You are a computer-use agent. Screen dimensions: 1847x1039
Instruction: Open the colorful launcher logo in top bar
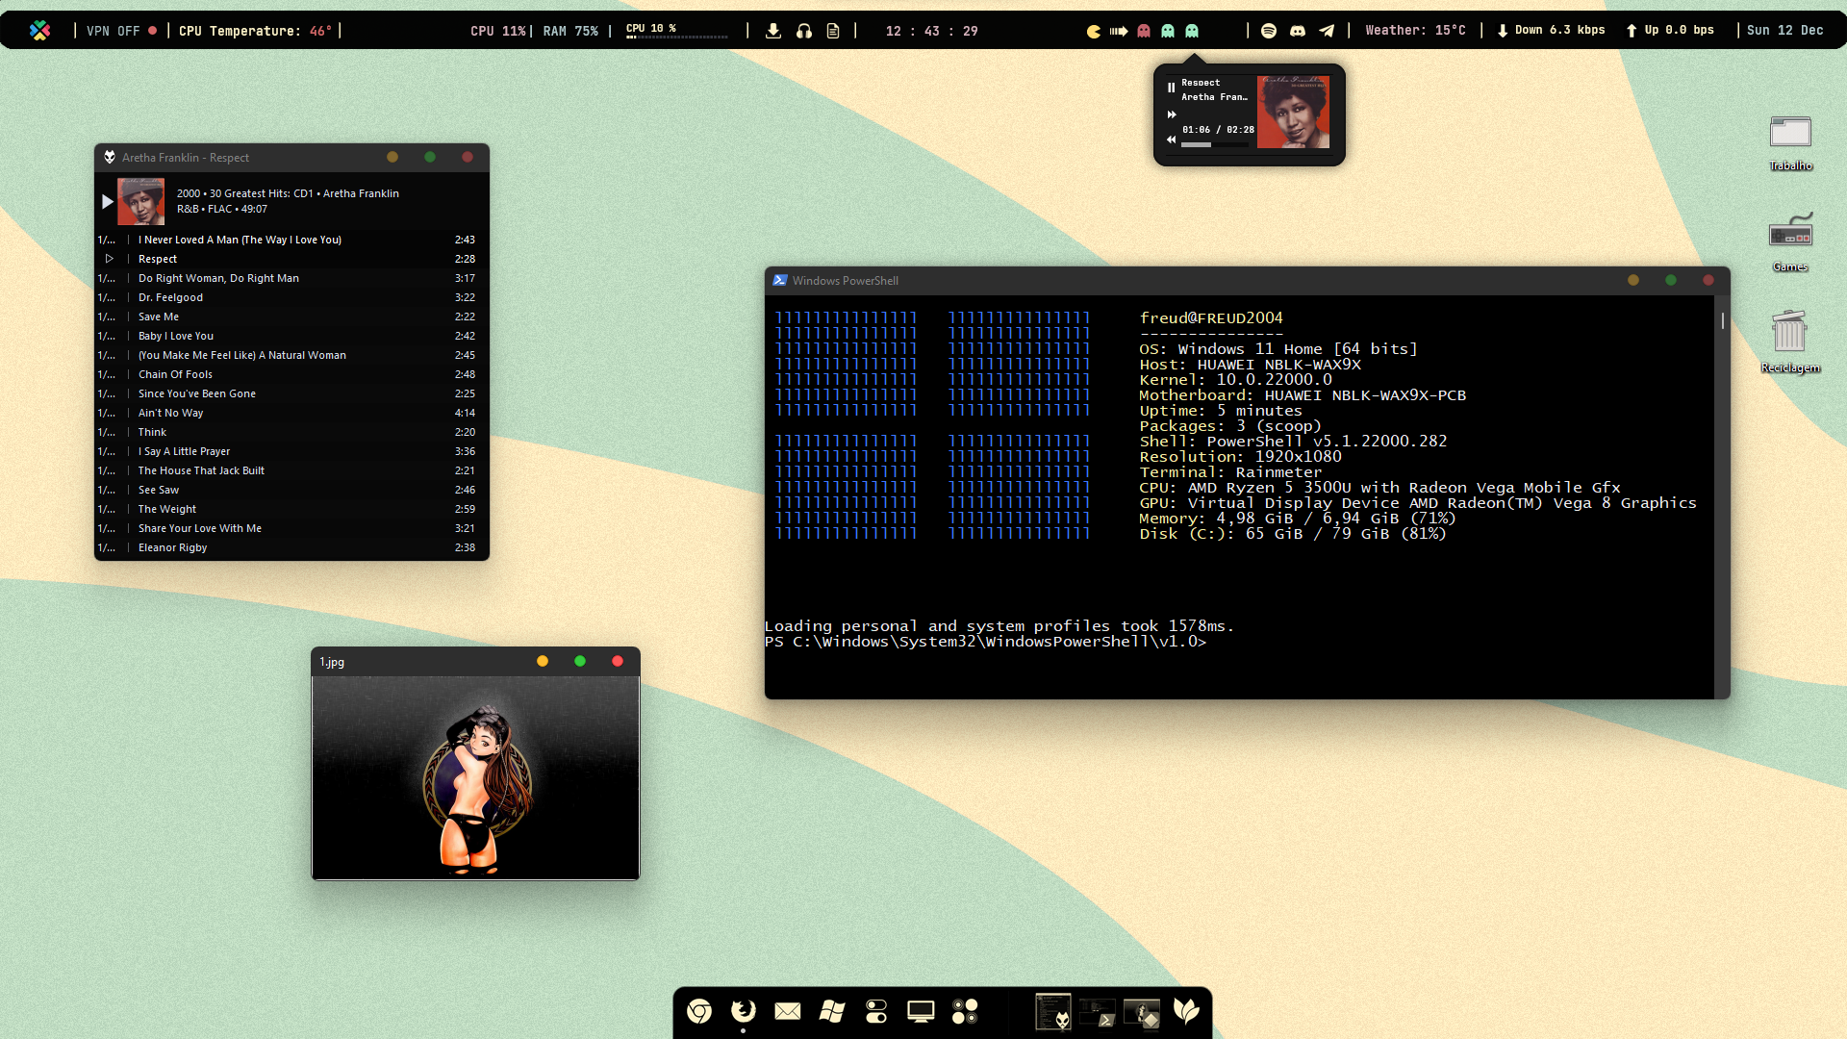pos(39,31)
